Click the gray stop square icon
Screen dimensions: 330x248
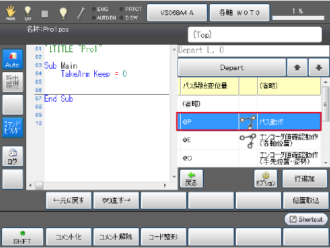pos(45,14)
